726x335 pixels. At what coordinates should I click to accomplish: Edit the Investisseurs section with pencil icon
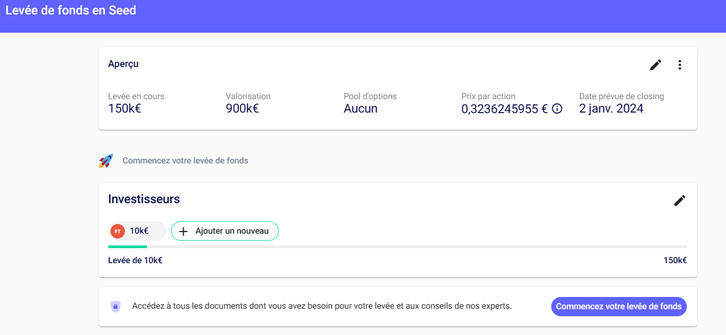679,200
